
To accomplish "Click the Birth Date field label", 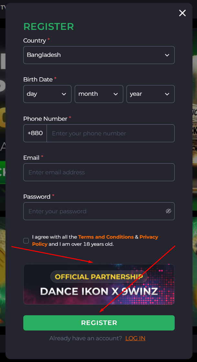I will coord(38,80).
